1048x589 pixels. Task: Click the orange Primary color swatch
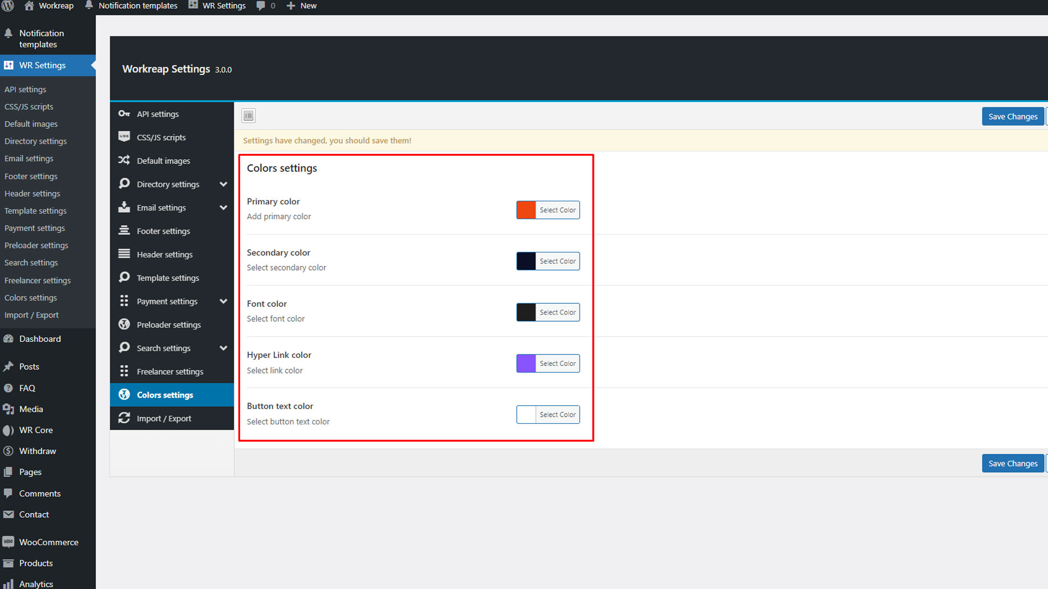pyautogui.click(x=526, y=210)
